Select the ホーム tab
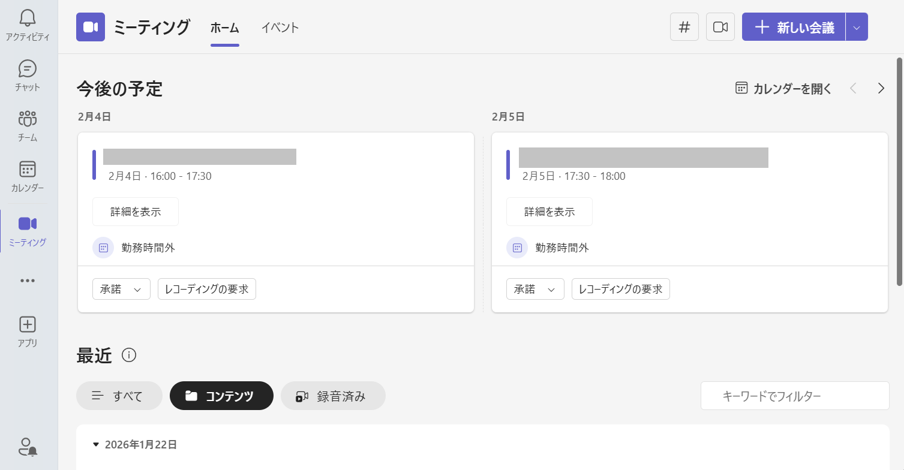The width and height of the screenshot is (904, 470). (224, 28)
